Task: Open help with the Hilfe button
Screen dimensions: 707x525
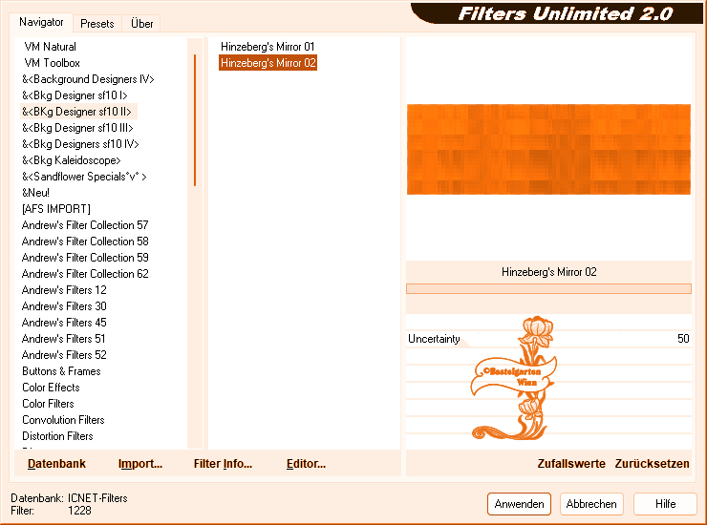Action: point(665,504)
